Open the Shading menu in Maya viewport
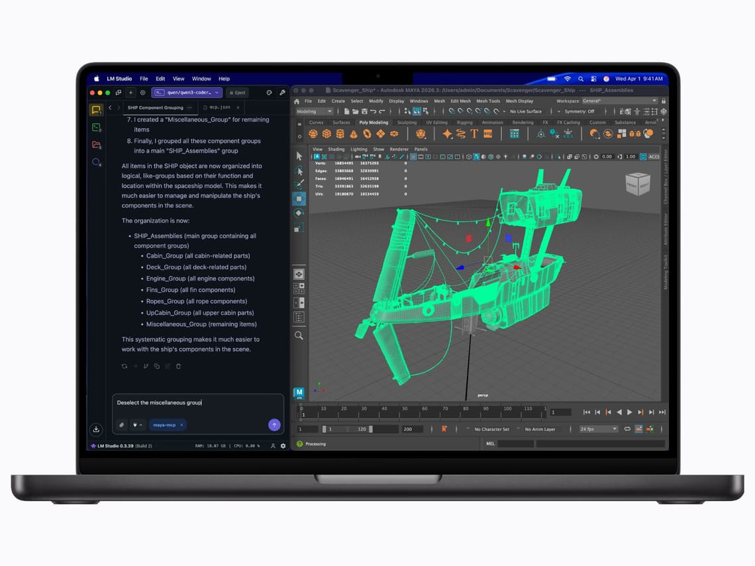755x566 pixels. click(x=336, y=149)
